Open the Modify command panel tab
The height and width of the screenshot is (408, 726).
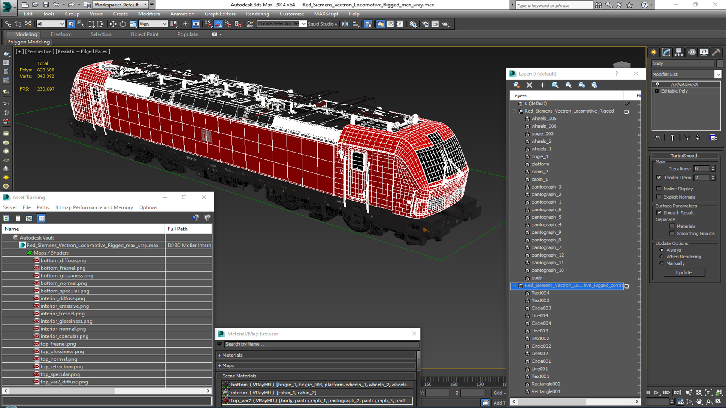(666, 52)
